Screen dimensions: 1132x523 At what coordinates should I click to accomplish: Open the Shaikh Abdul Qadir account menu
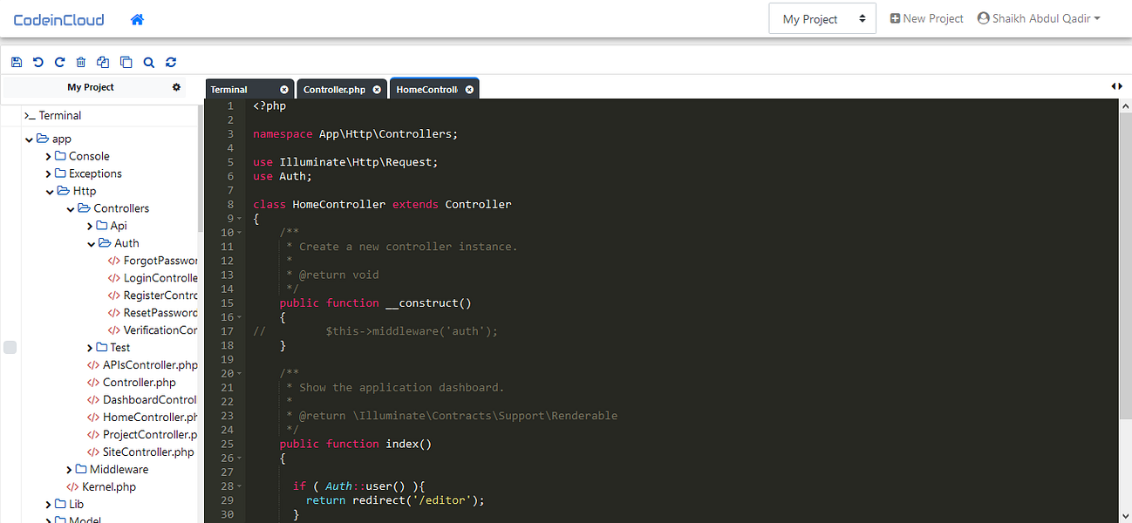(1038, 17)
